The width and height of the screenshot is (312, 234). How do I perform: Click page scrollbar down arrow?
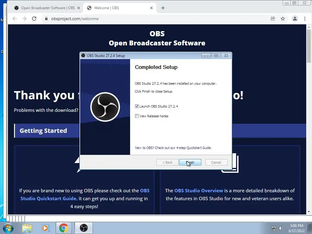[x=309, y=212]
